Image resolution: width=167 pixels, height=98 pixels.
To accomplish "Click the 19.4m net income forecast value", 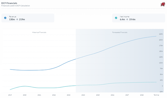I will click(132, 19).
